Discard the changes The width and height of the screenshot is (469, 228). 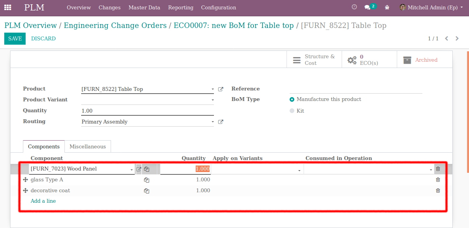click(43, 38)
